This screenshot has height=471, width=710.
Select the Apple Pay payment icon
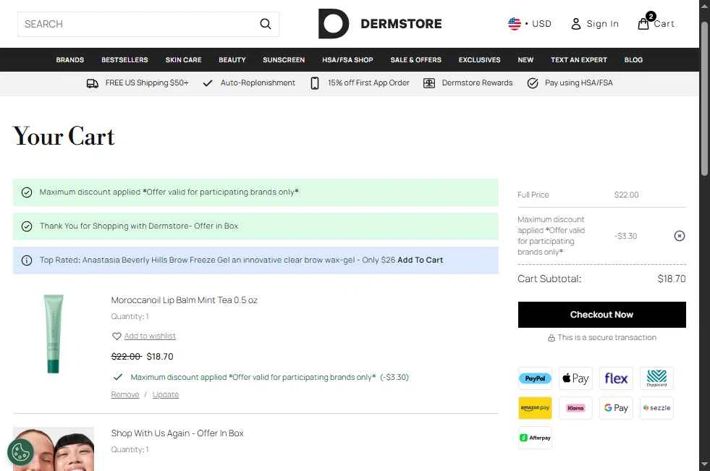(575, 378)
